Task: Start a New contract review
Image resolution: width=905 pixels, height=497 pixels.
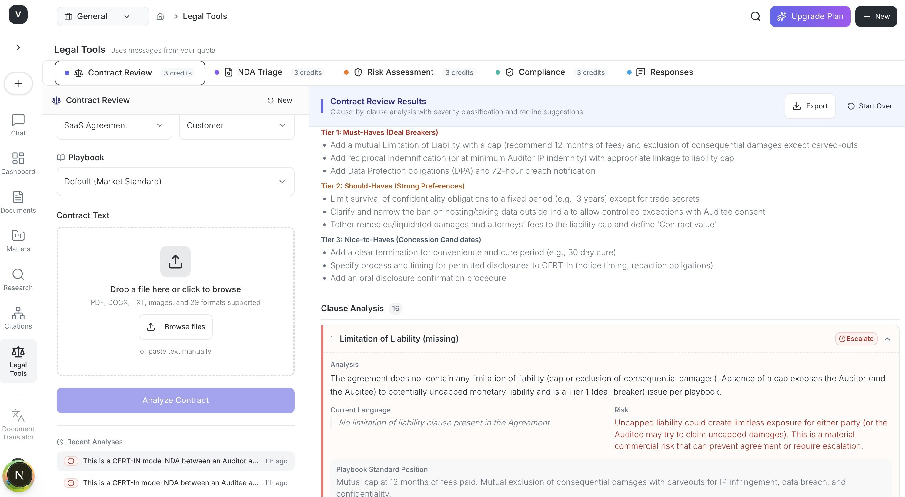Action: click(280, 100)
